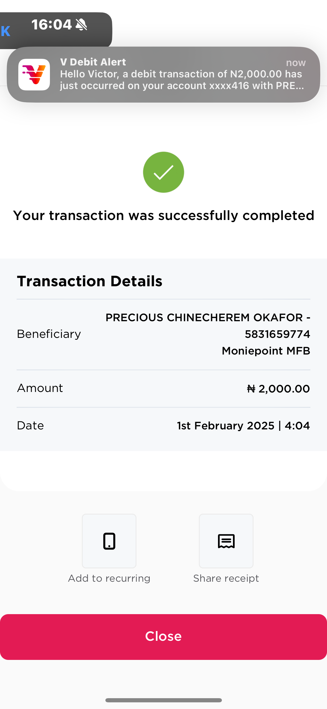Tap the silent bell icon in status bar
Screen dimensions: 327x709
82,25
